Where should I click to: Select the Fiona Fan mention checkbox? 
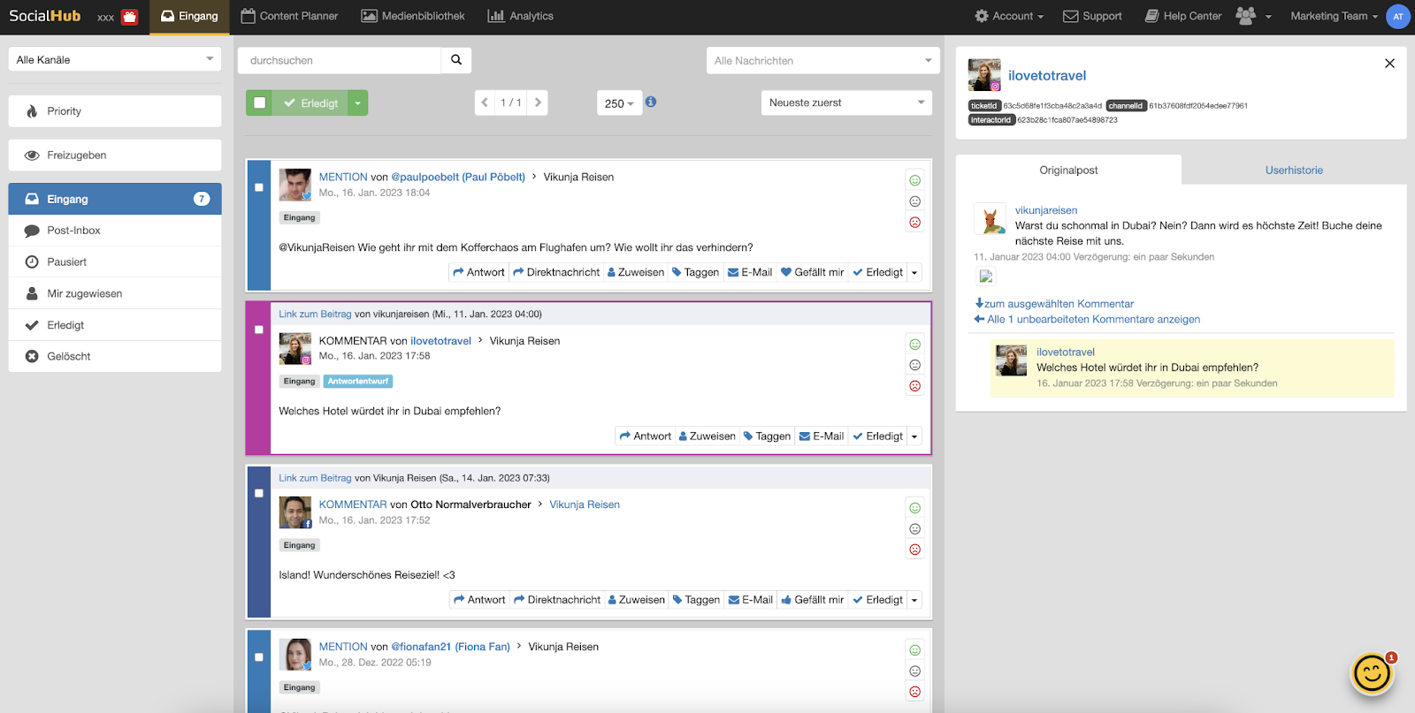point(259,657)
